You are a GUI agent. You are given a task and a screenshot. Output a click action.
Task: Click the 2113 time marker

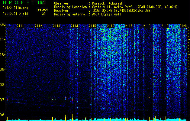[56, 26]
